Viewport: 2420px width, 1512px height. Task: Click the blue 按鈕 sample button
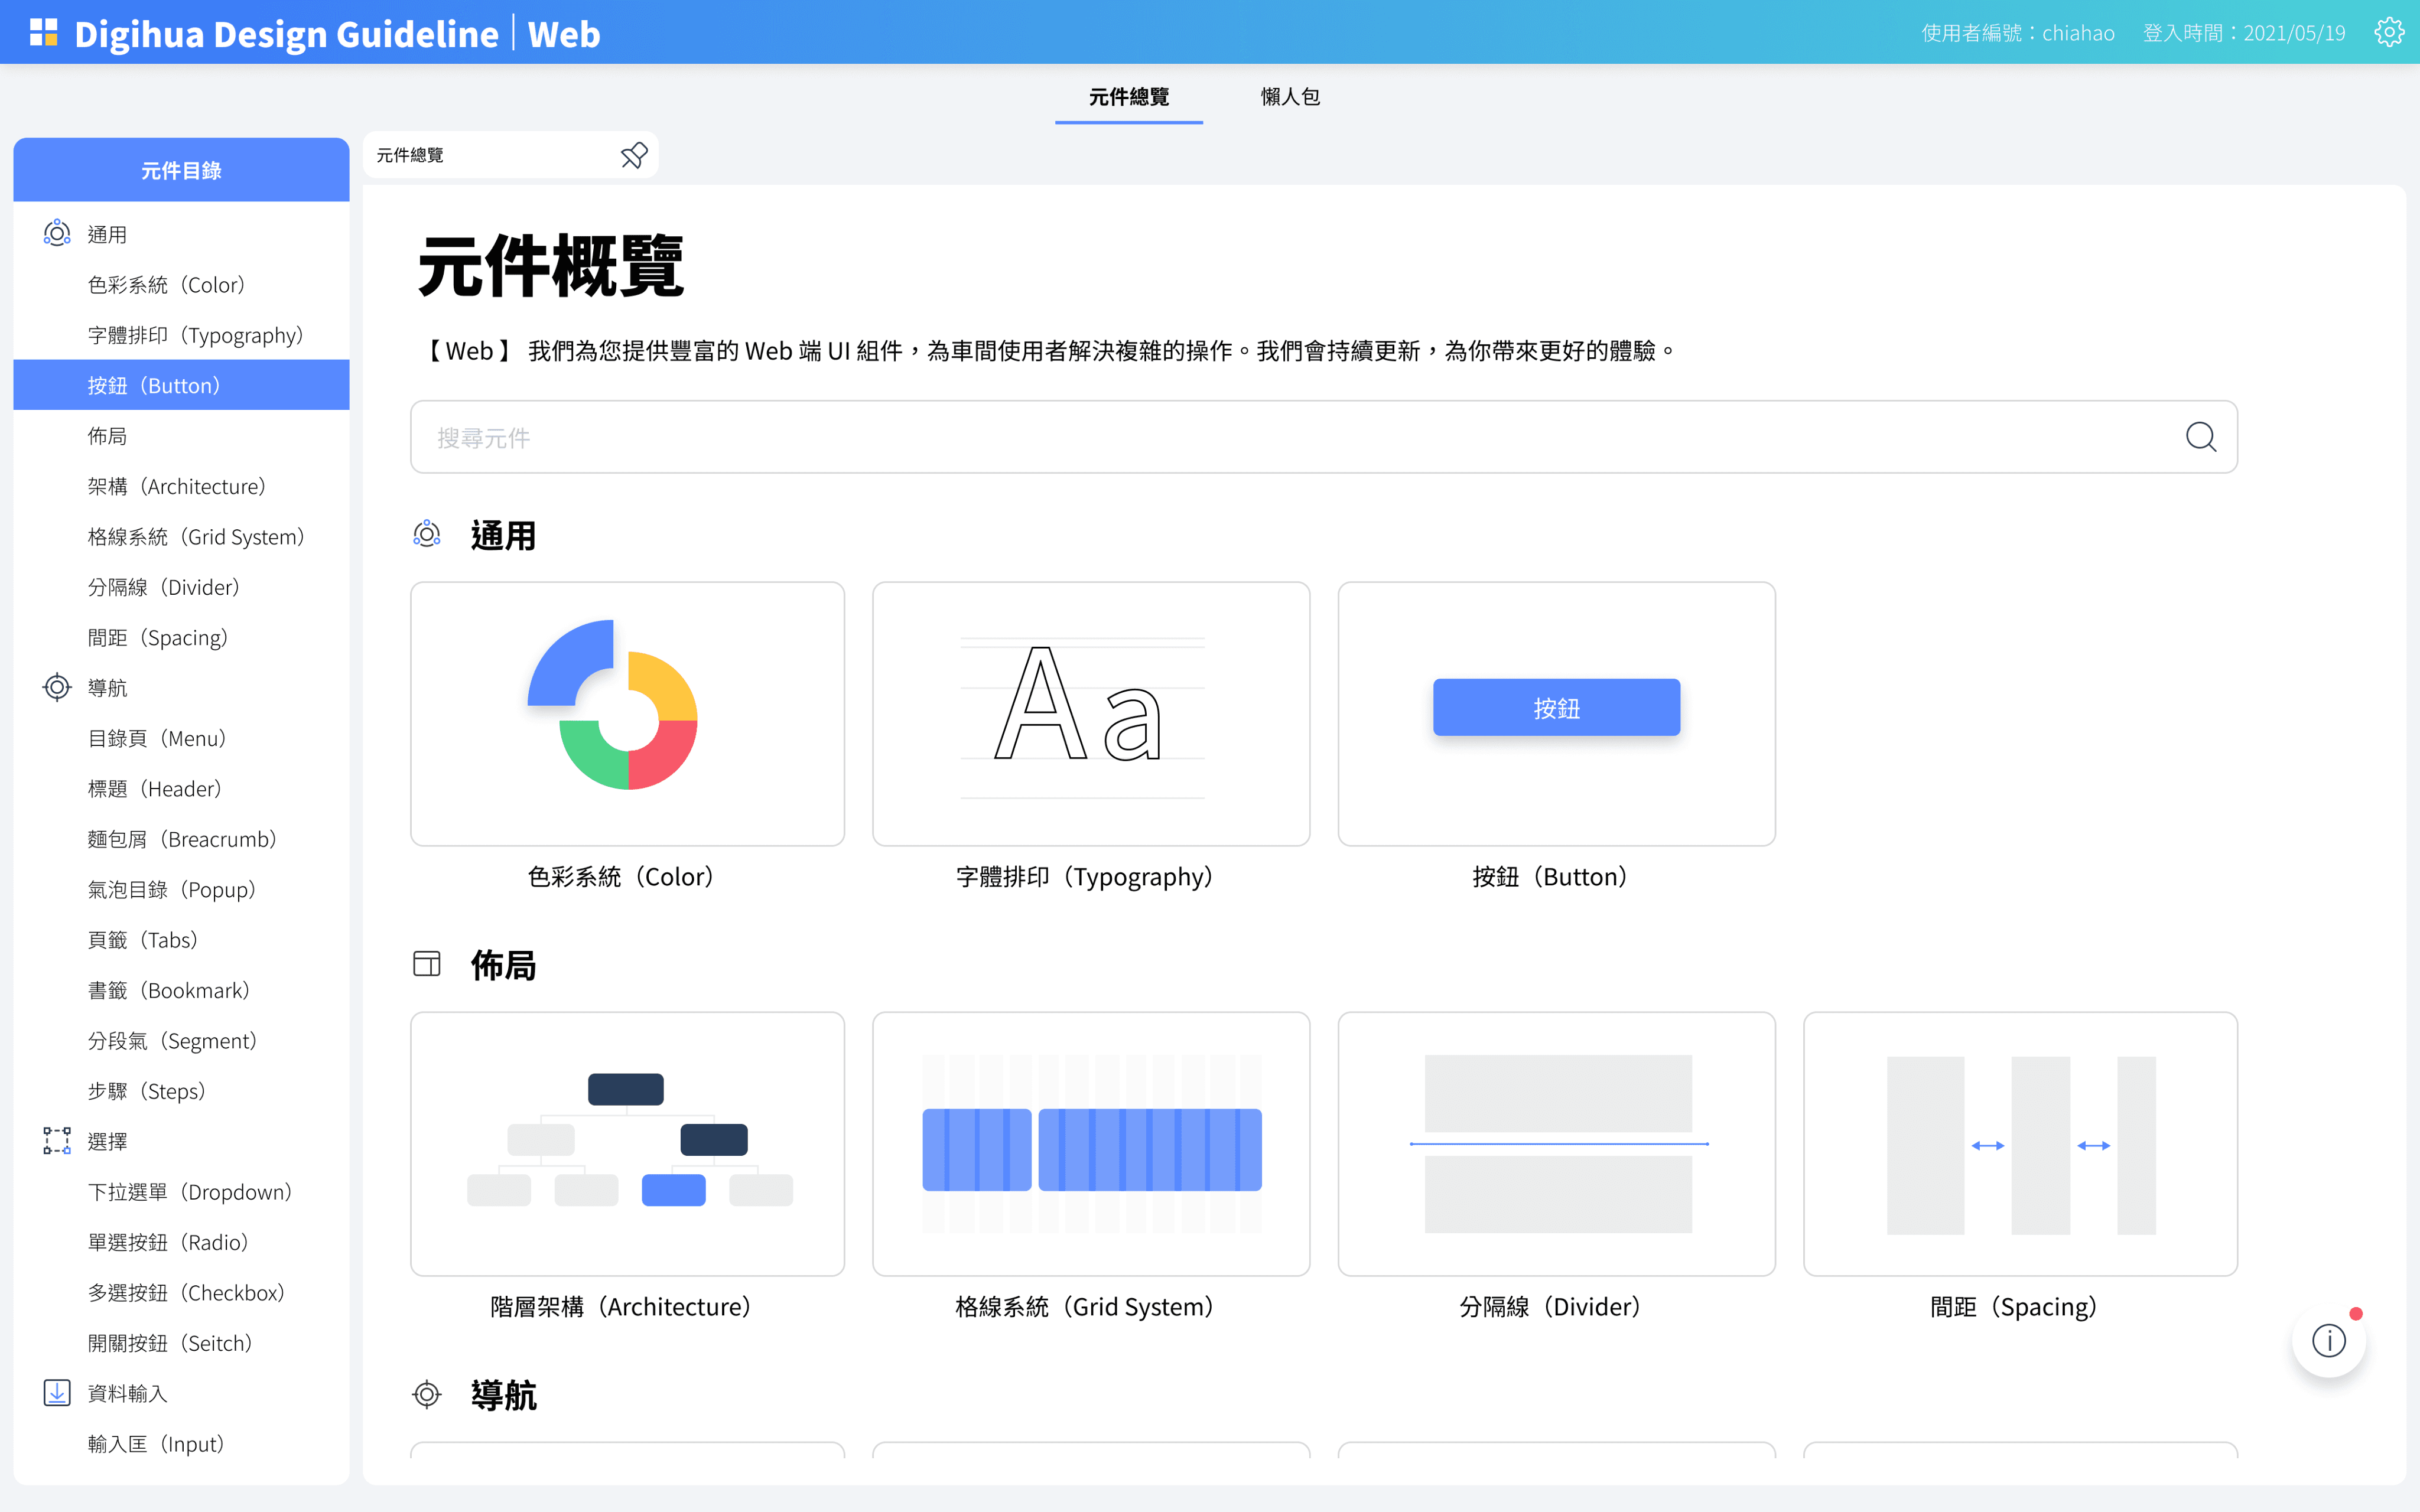tap(1556, 708)
